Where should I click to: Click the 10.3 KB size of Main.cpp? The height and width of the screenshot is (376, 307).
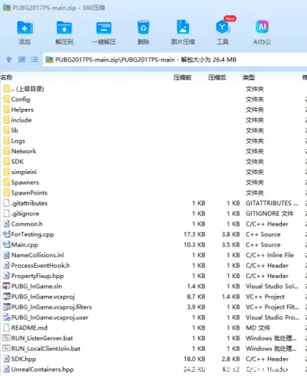195,245
